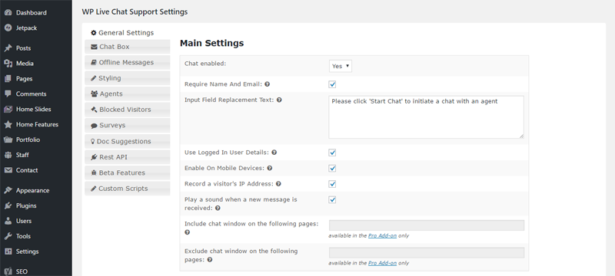This screenshot has width=615, height=276.
Task: Toggle the Use Logged In User Details checkbox
Action: (332, 153)
